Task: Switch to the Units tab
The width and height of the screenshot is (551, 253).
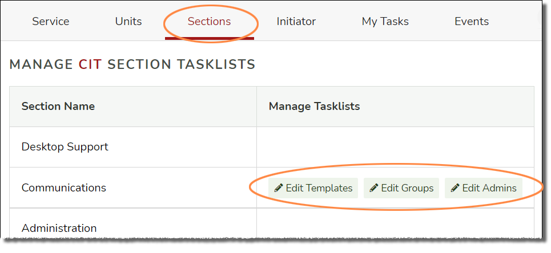Action: point(128,22)
